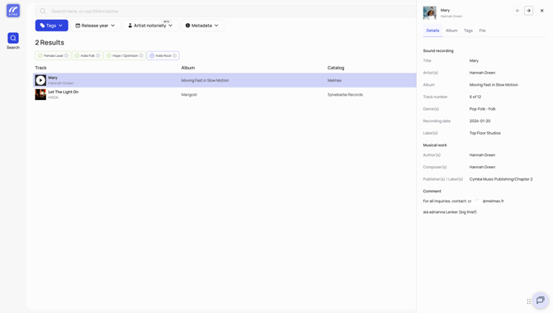The height and width of the screenshot is (313, 553).
Task: Open the Metadata dropdown
Action: tap(202, 26)
